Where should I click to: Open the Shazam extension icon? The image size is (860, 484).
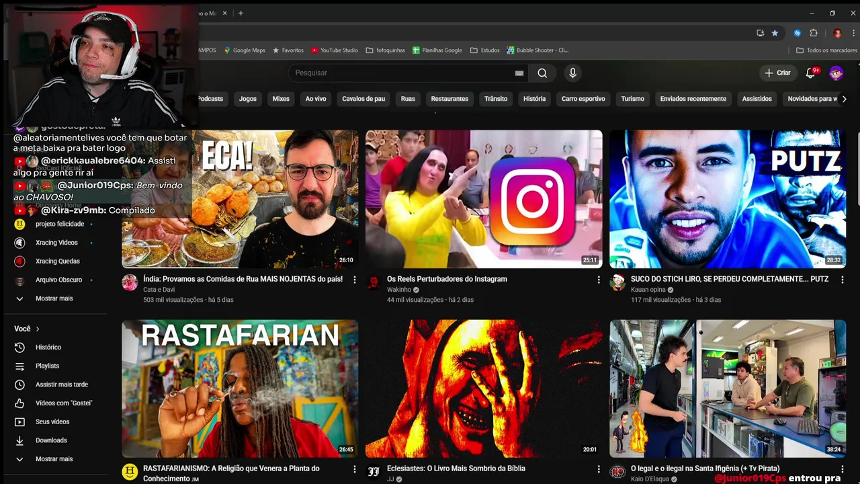(798, 33)
